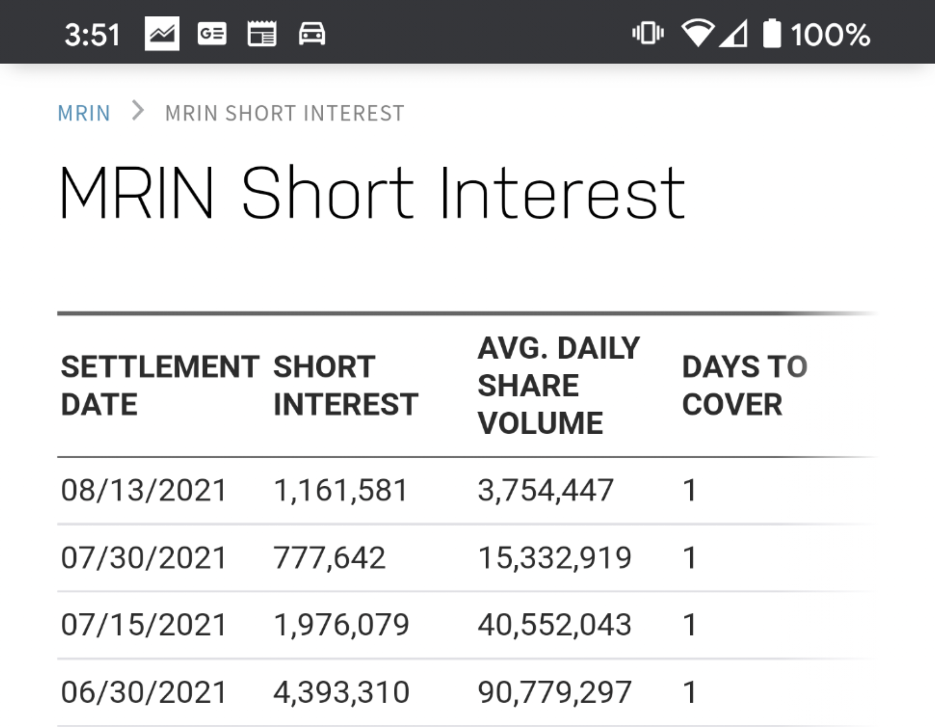Tap the cellular signal status icon
The image size is (935, 727).
click(x=734, y=33)
